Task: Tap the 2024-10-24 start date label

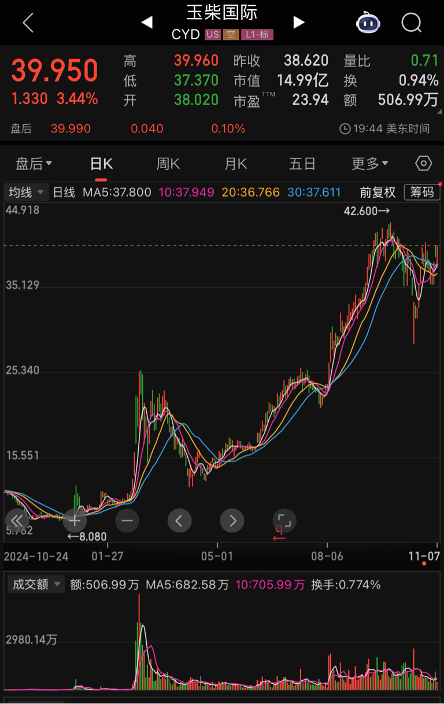Action: [x=36, y=556]
